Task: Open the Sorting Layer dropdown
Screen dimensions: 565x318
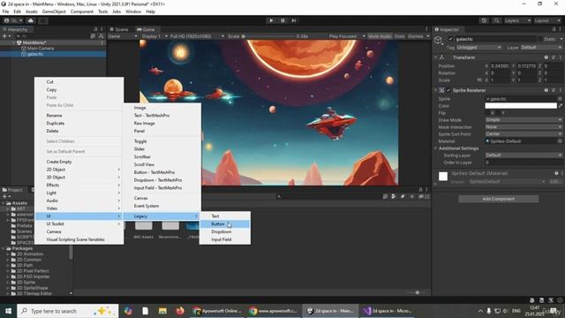Action: 524,155
